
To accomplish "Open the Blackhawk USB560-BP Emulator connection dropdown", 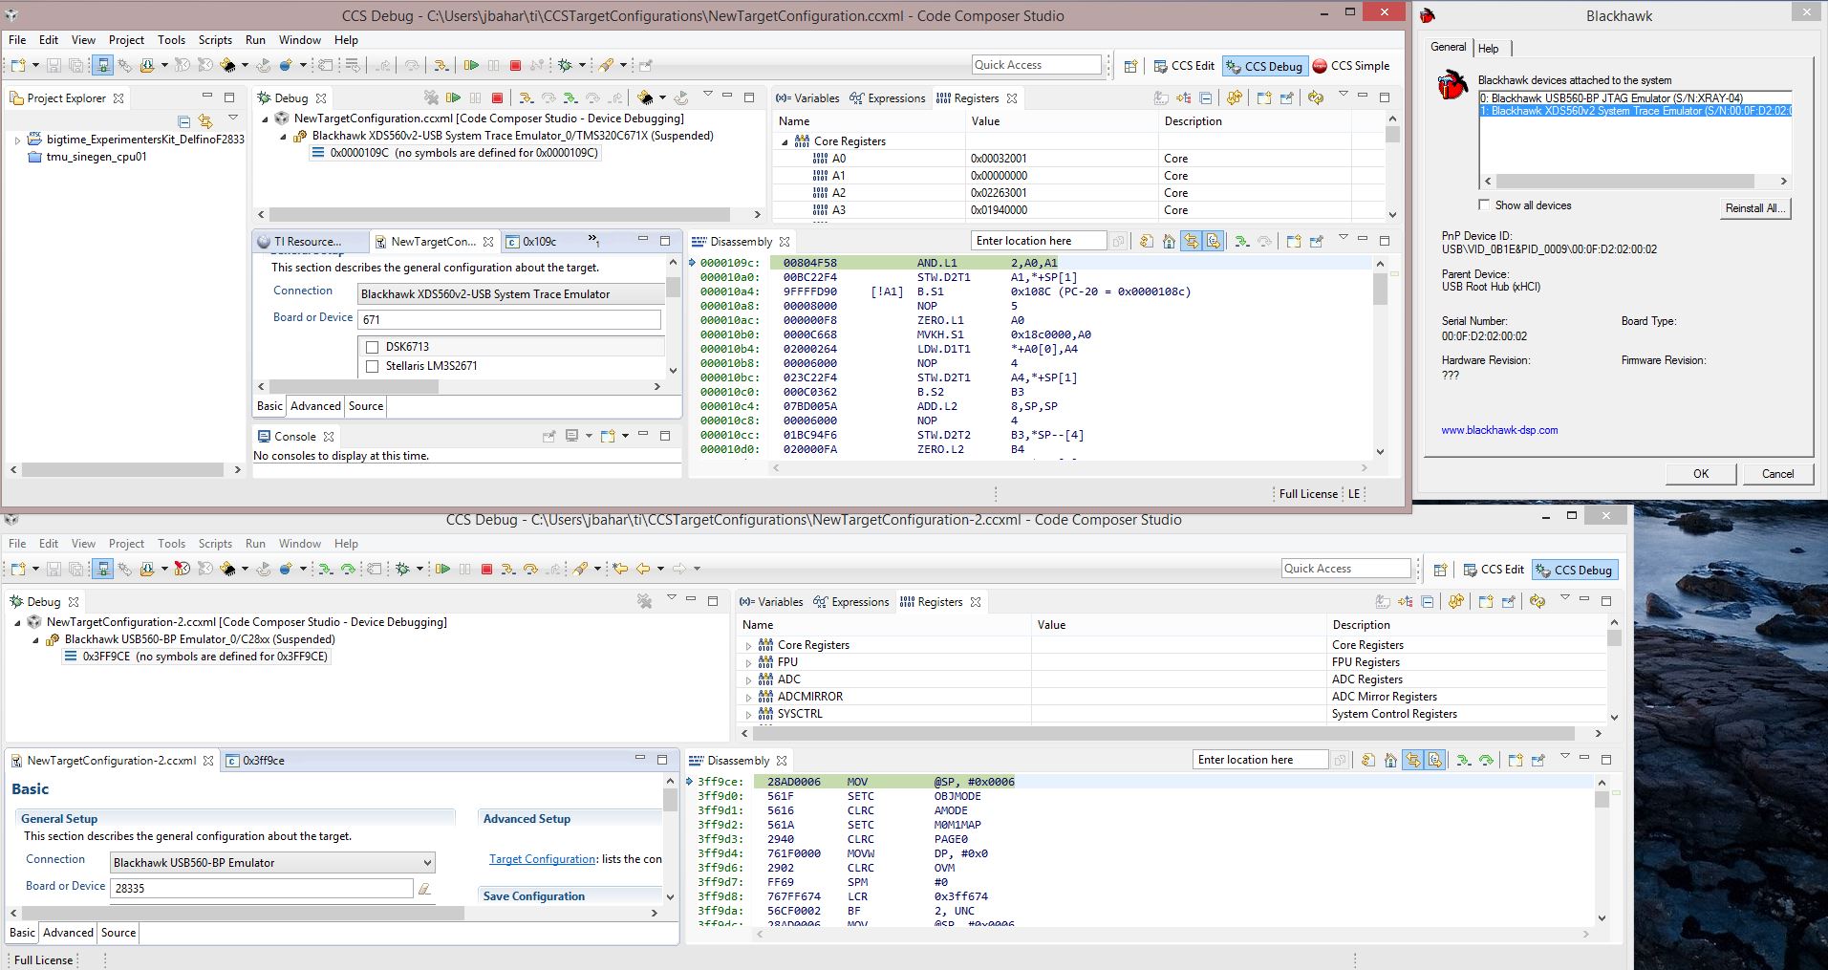I will point(272,862).
